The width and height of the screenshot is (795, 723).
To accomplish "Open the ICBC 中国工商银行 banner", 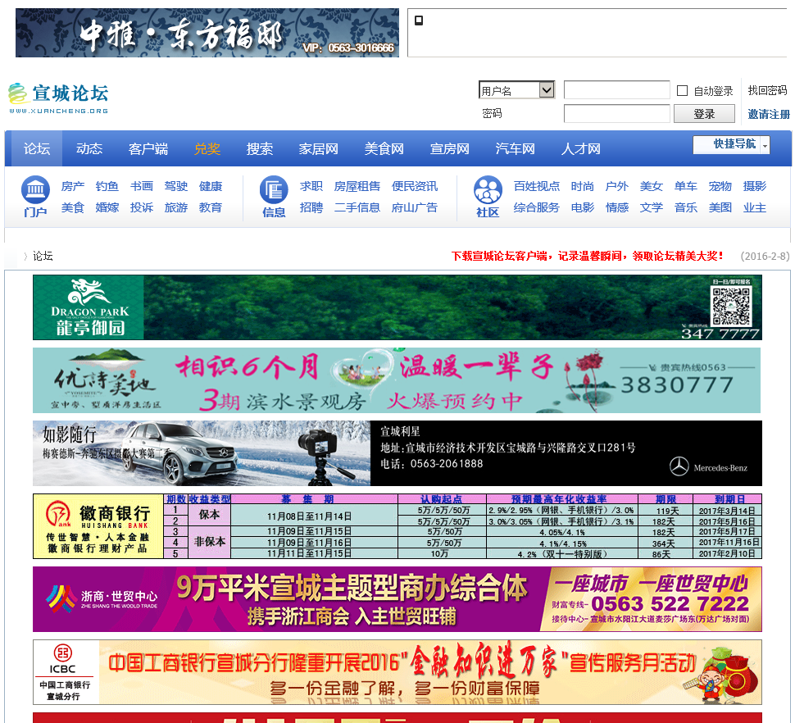I will click(397, 672).
